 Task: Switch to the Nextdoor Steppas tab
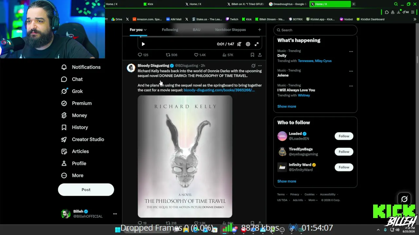[230, 30]
